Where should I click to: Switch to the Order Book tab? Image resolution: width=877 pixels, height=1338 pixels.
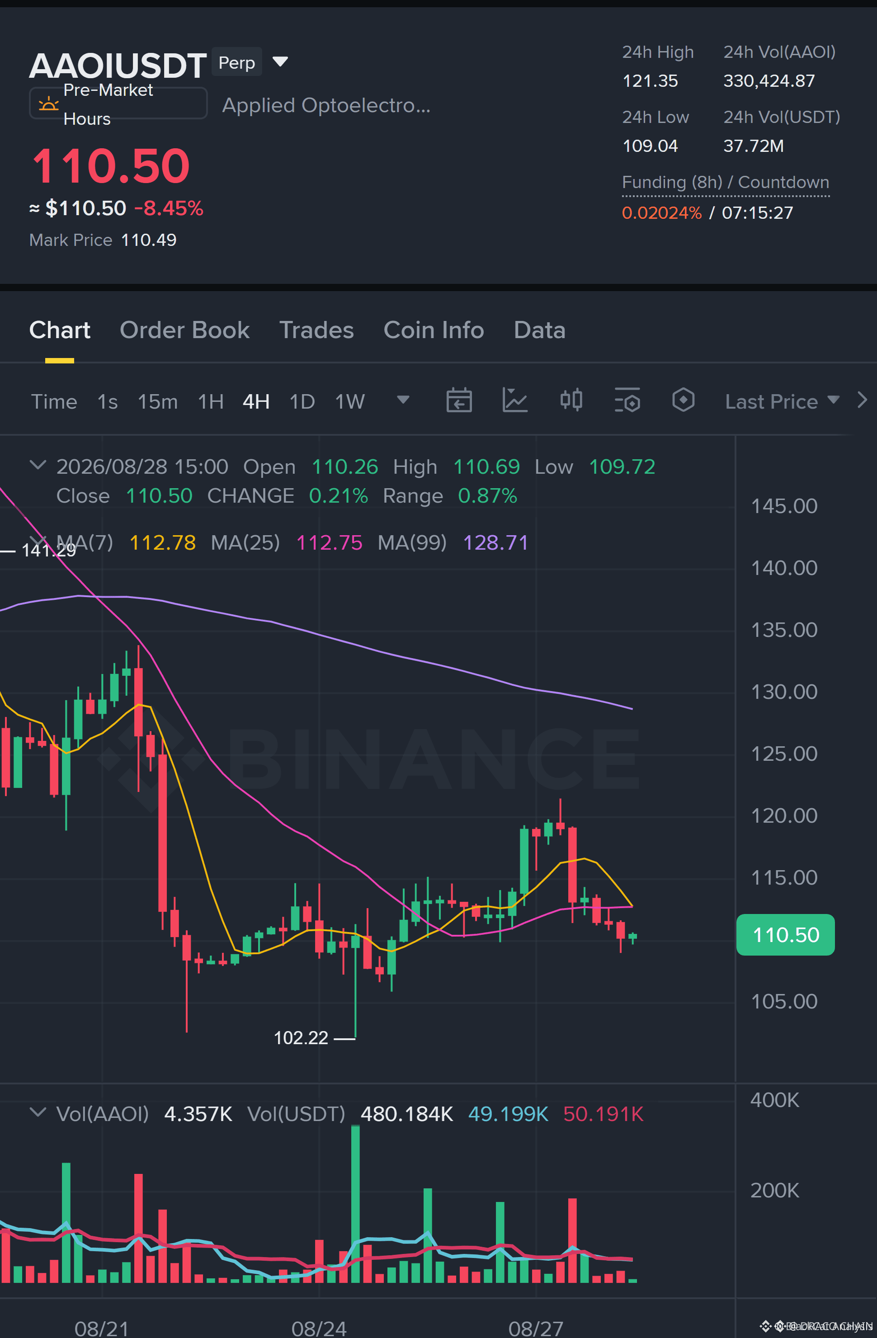pos(184,330)
